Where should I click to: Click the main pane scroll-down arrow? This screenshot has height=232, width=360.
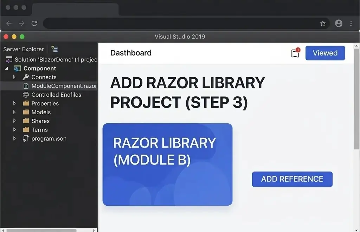[356, 230]
